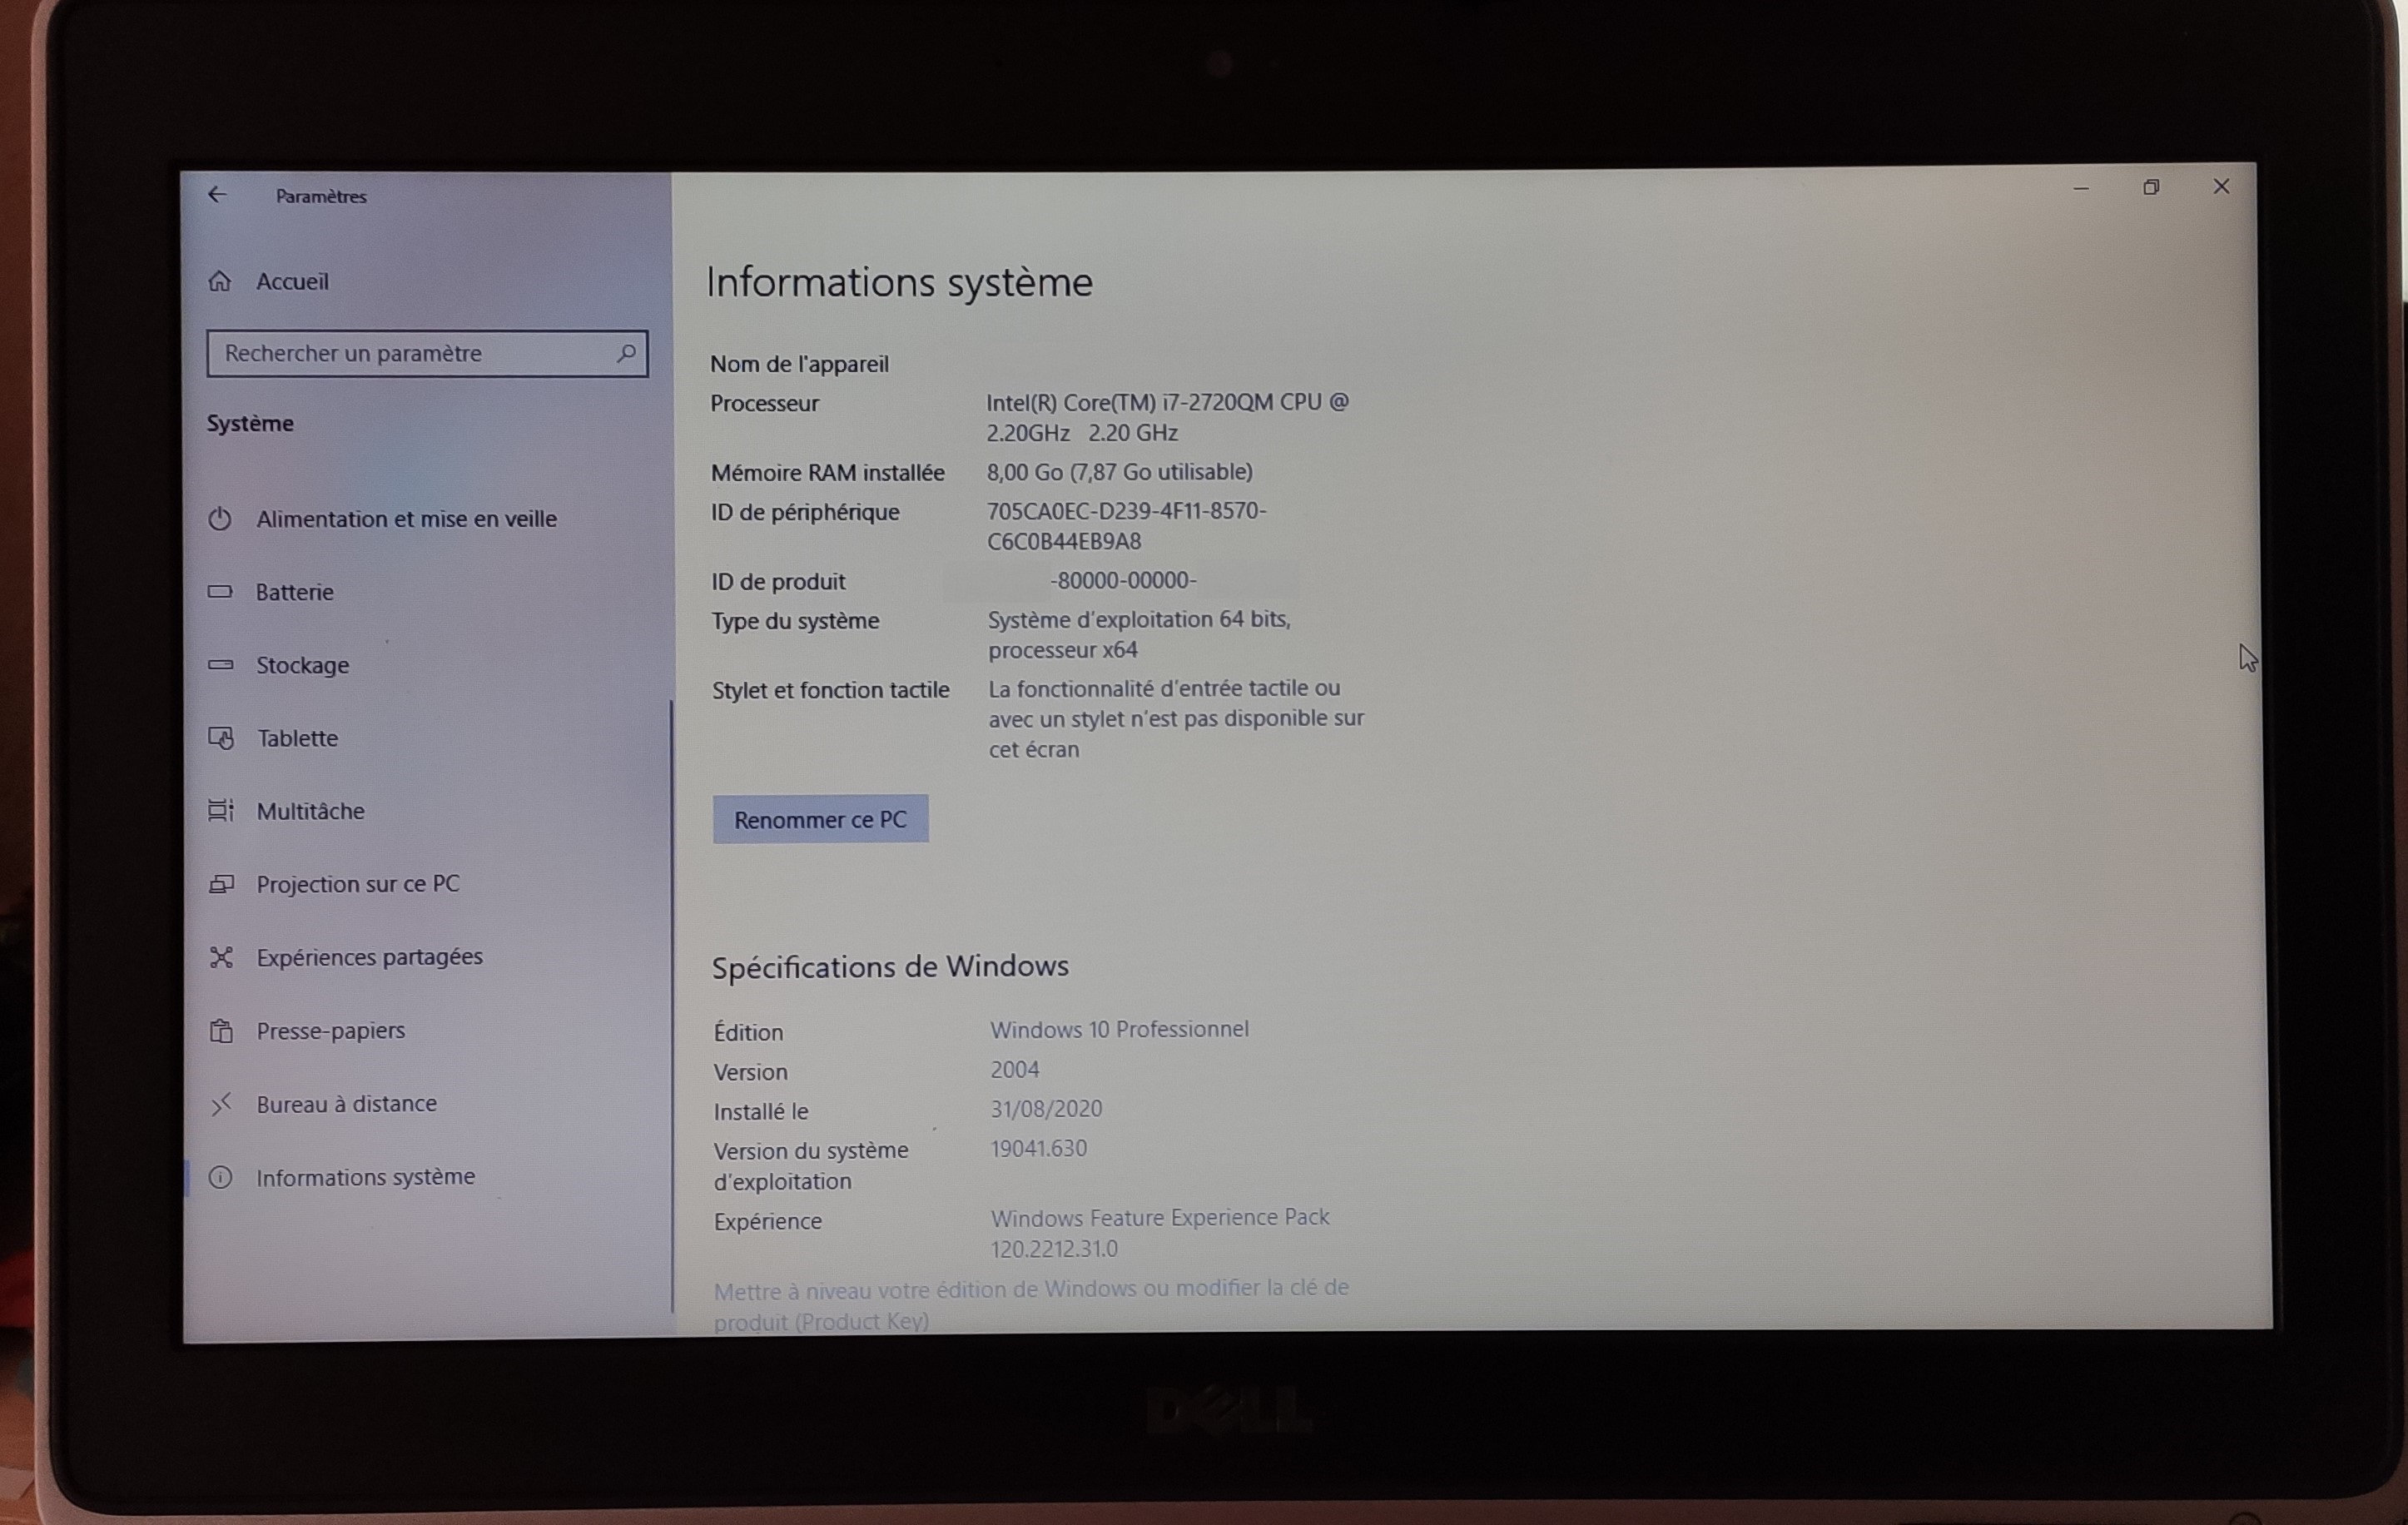This screenshot has height=1525, width=2408.
Task: Click the Bureau à distance icon
Action: pos(221,1104)
